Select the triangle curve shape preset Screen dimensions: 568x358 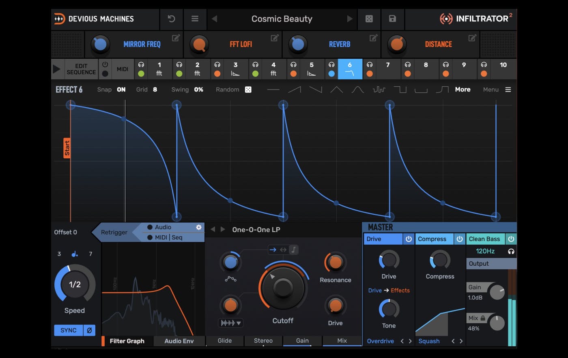point(336,89)
